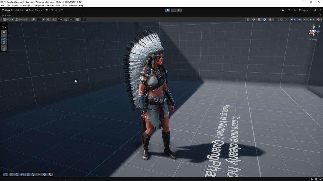This screenshot has width=323, height=181.
Task: Select the unlit solid sphere draw mode
Action: 259,19
